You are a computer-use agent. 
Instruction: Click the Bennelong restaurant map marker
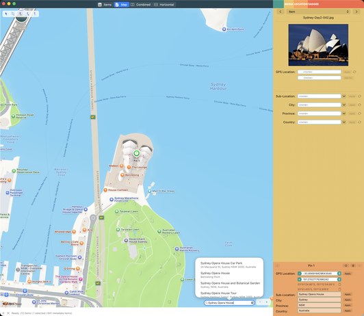tap(122, 175)
